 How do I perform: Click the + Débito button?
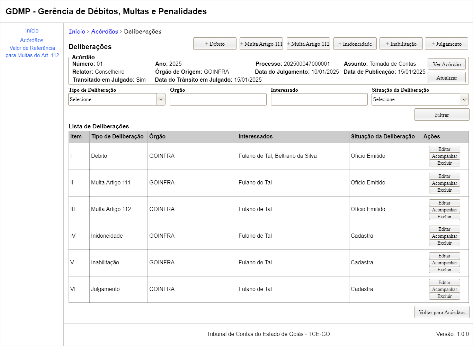(x=215, y=44)
